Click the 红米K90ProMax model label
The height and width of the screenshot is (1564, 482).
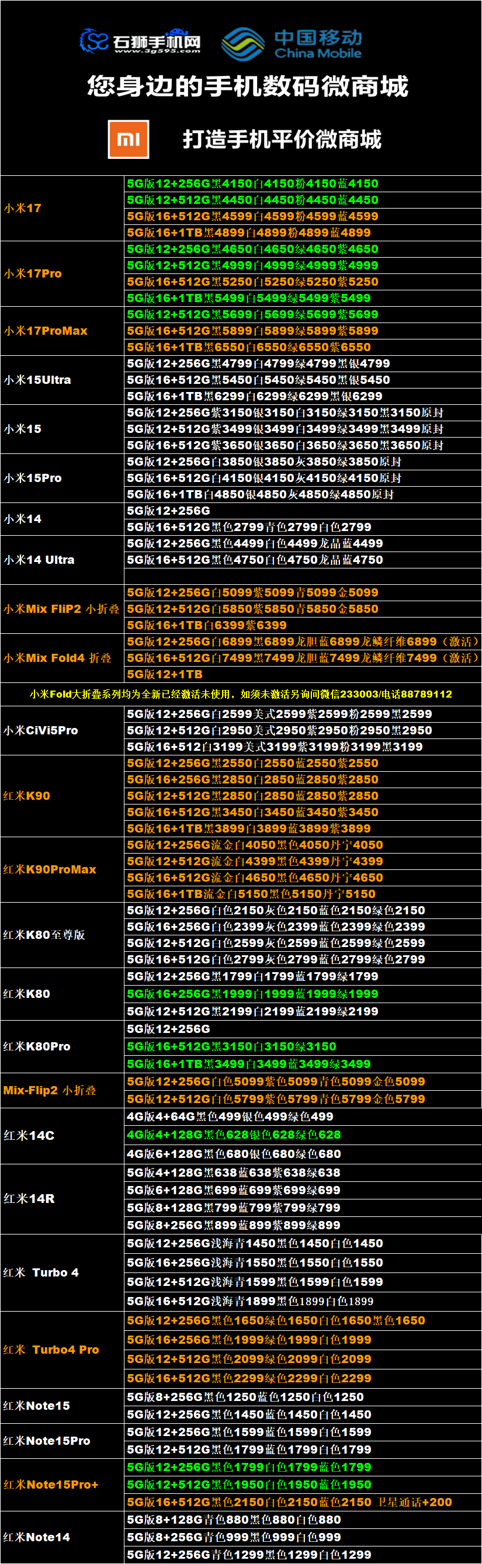(x=50, y=869)
